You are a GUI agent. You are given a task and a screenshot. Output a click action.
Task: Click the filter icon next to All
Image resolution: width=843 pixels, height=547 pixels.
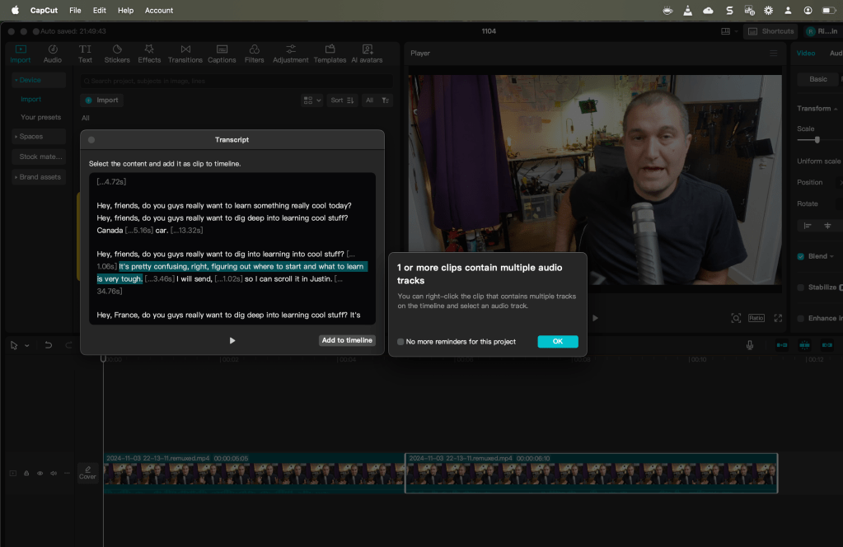[x=385, y=101]
